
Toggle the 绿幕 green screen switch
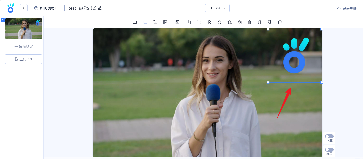click(329, 150)
